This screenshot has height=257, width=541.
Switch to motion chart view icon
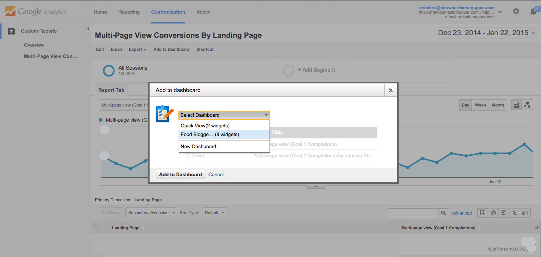click(527, 105)
